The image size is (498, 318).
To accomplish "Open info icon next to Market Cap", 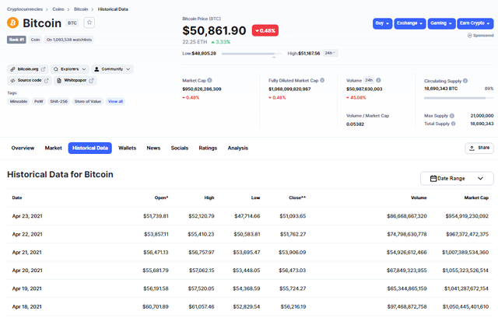I will tap(209, 80).
